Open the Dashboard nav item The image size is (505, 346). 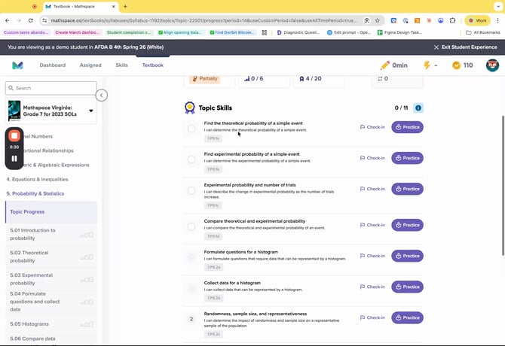[x=53, y=65]
